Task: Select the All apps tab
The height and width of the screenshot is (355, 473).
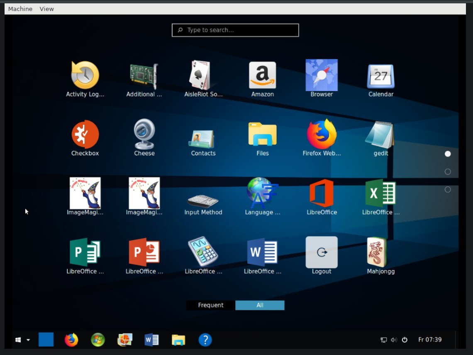Action: coord(260,305)
